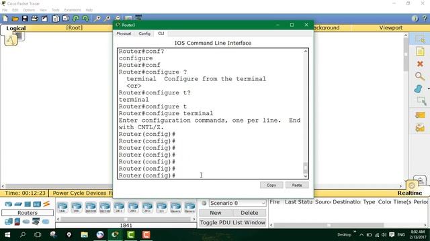Viewport: 430px width, 241px height.
Task: Select the Security red firewall category icon
Action: coord(17,222)
